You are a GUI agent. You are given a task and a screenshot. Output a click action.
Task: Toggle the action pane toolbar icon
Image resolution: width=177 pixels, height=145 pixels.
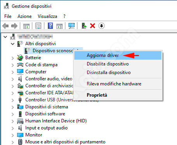point(60,26)
